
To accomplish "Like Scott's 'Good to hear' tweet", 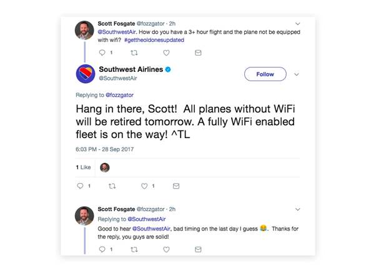I will [x=166, y=249].
